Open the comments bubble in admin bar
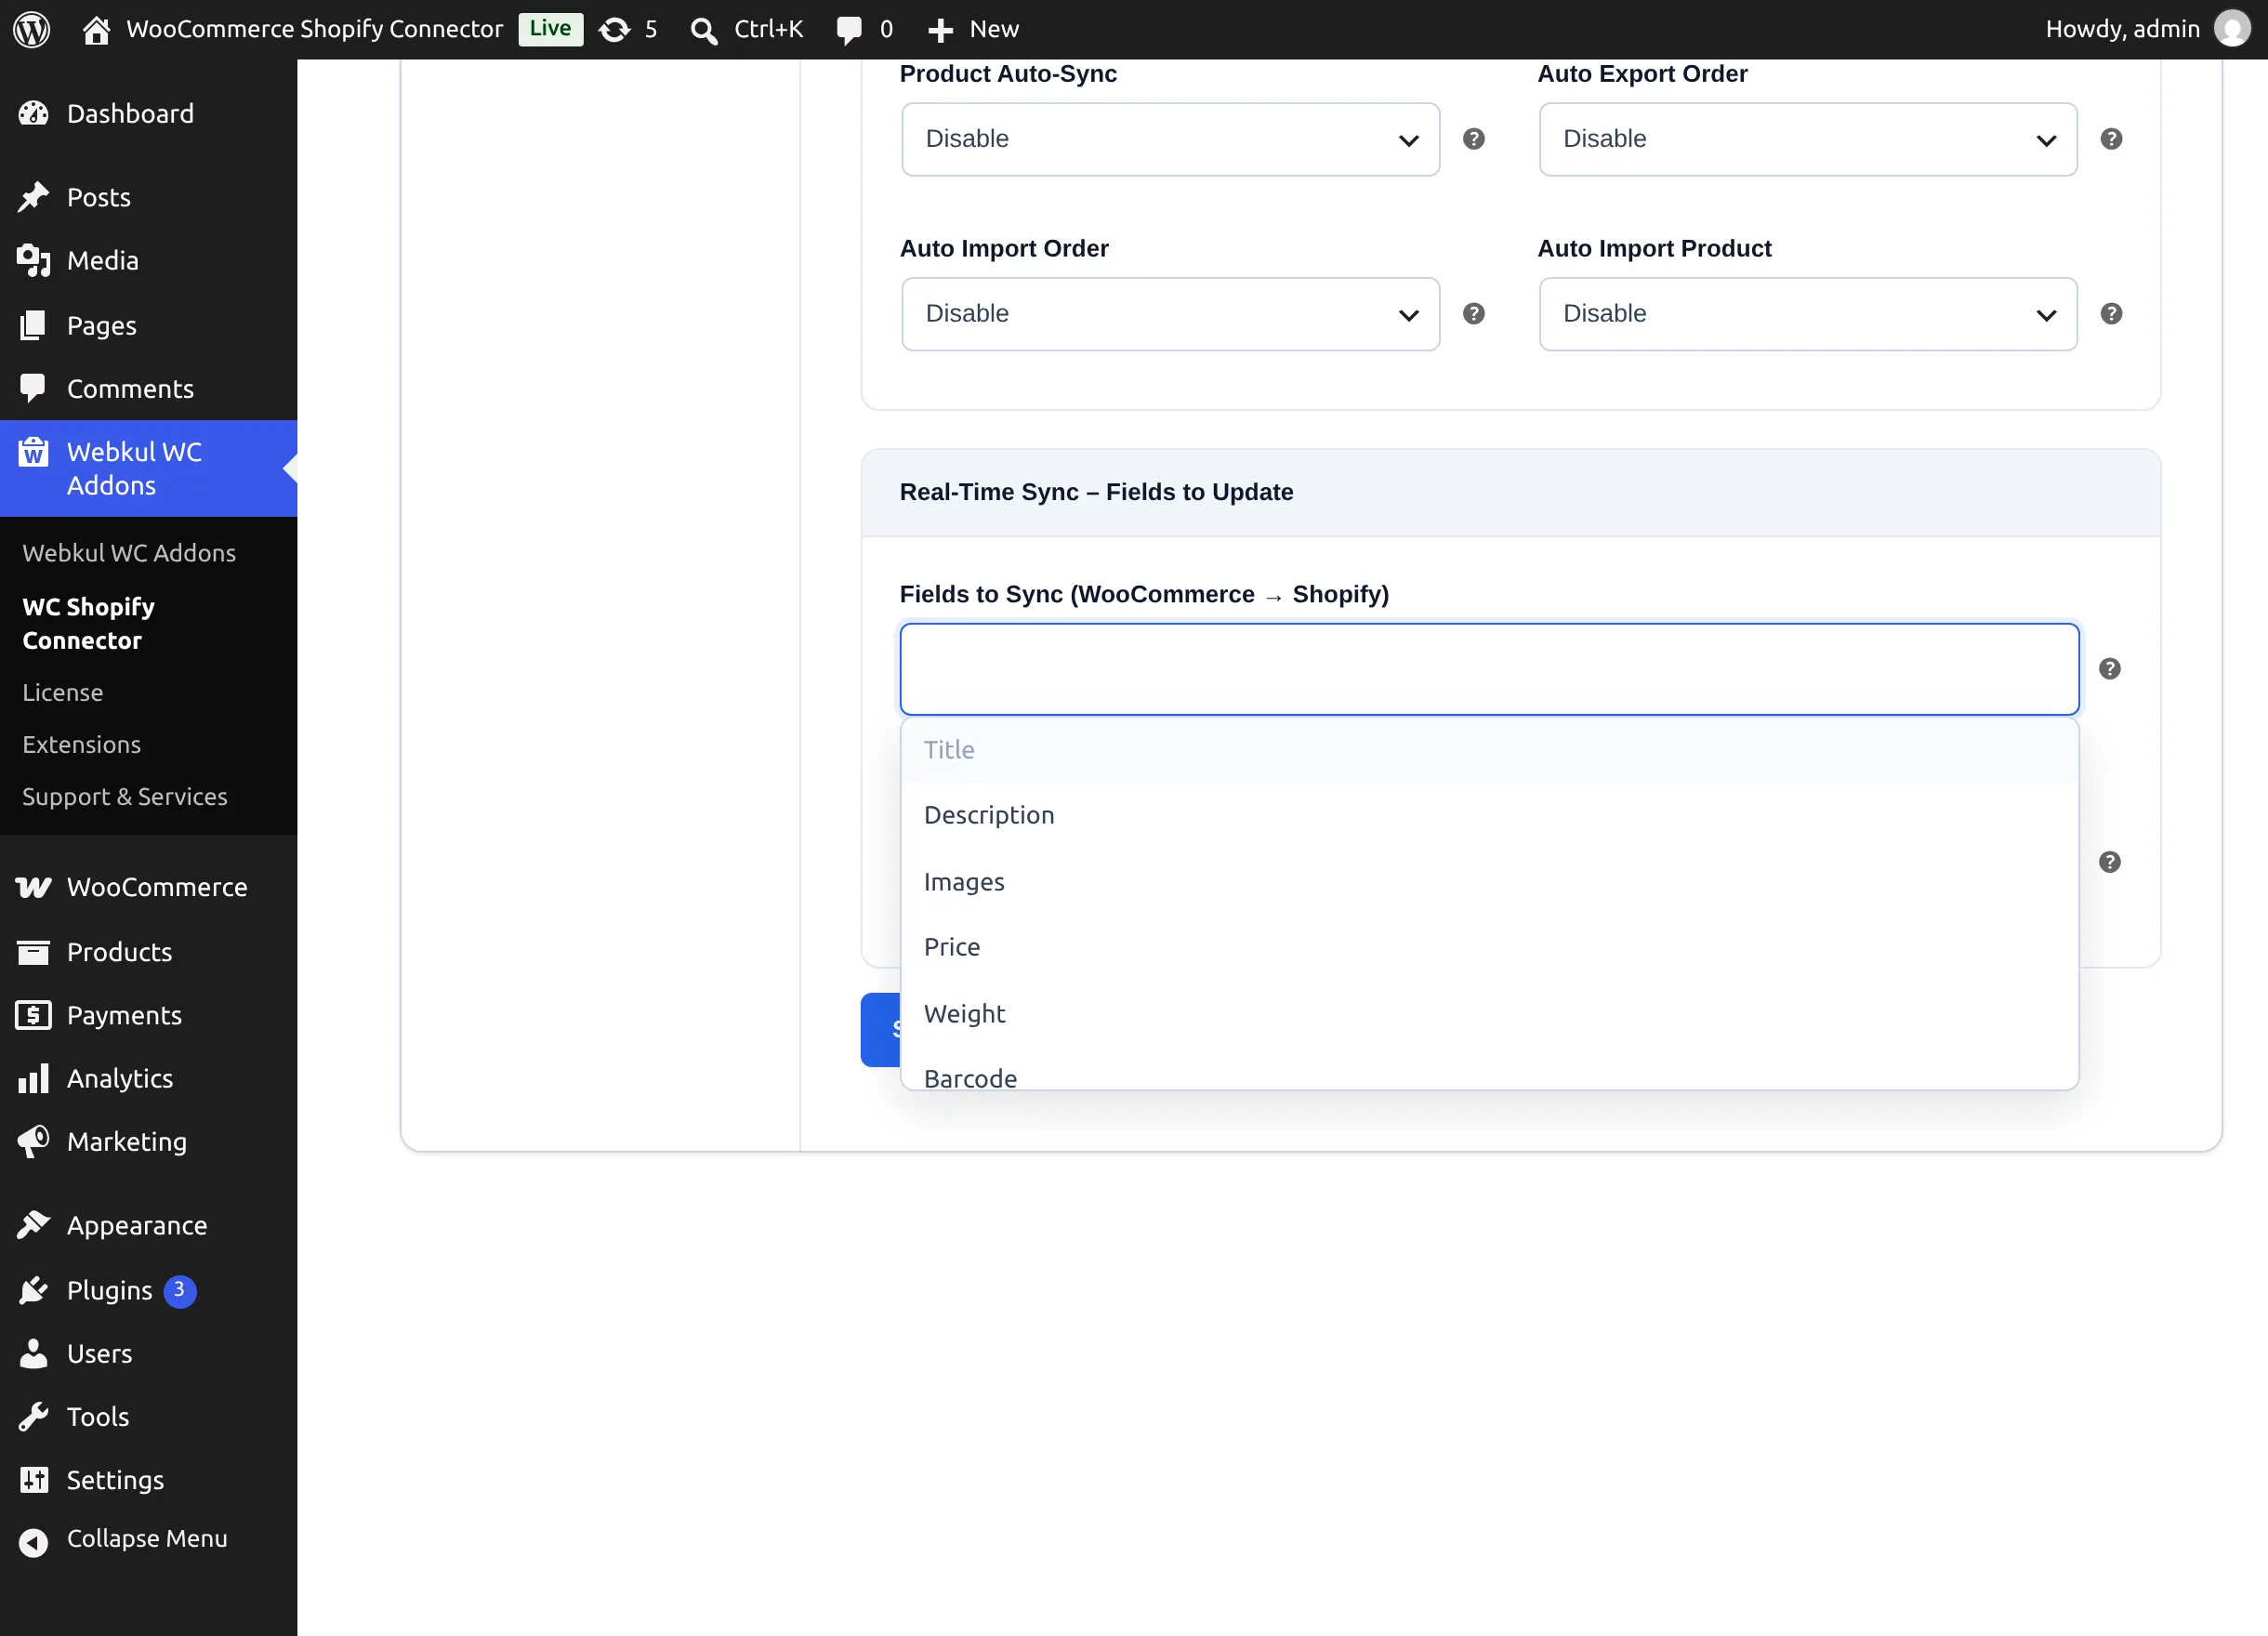2268x1636 pixels. (864, 29)
